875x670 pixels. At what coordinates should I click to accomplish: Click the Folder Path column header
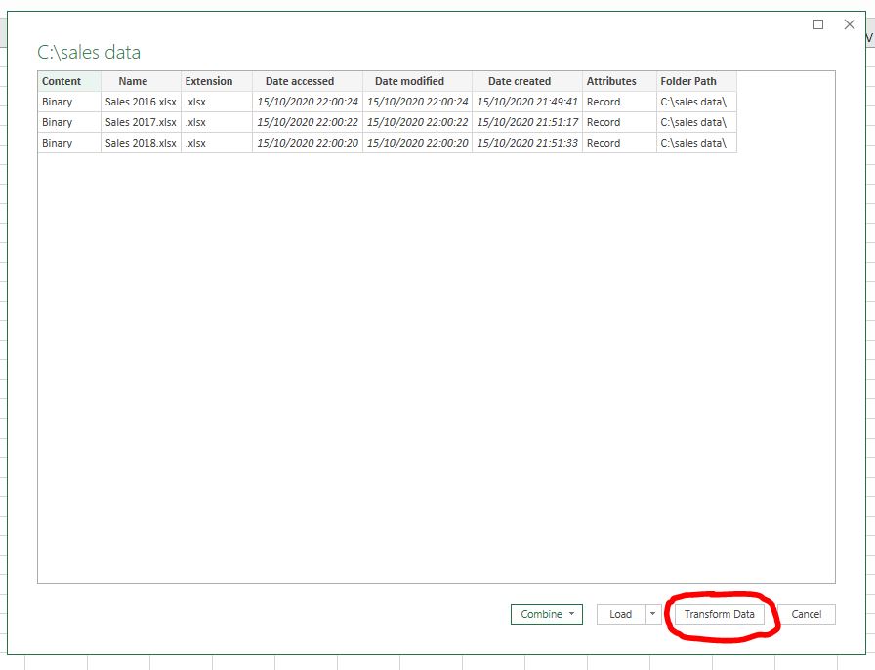point(688,81)
